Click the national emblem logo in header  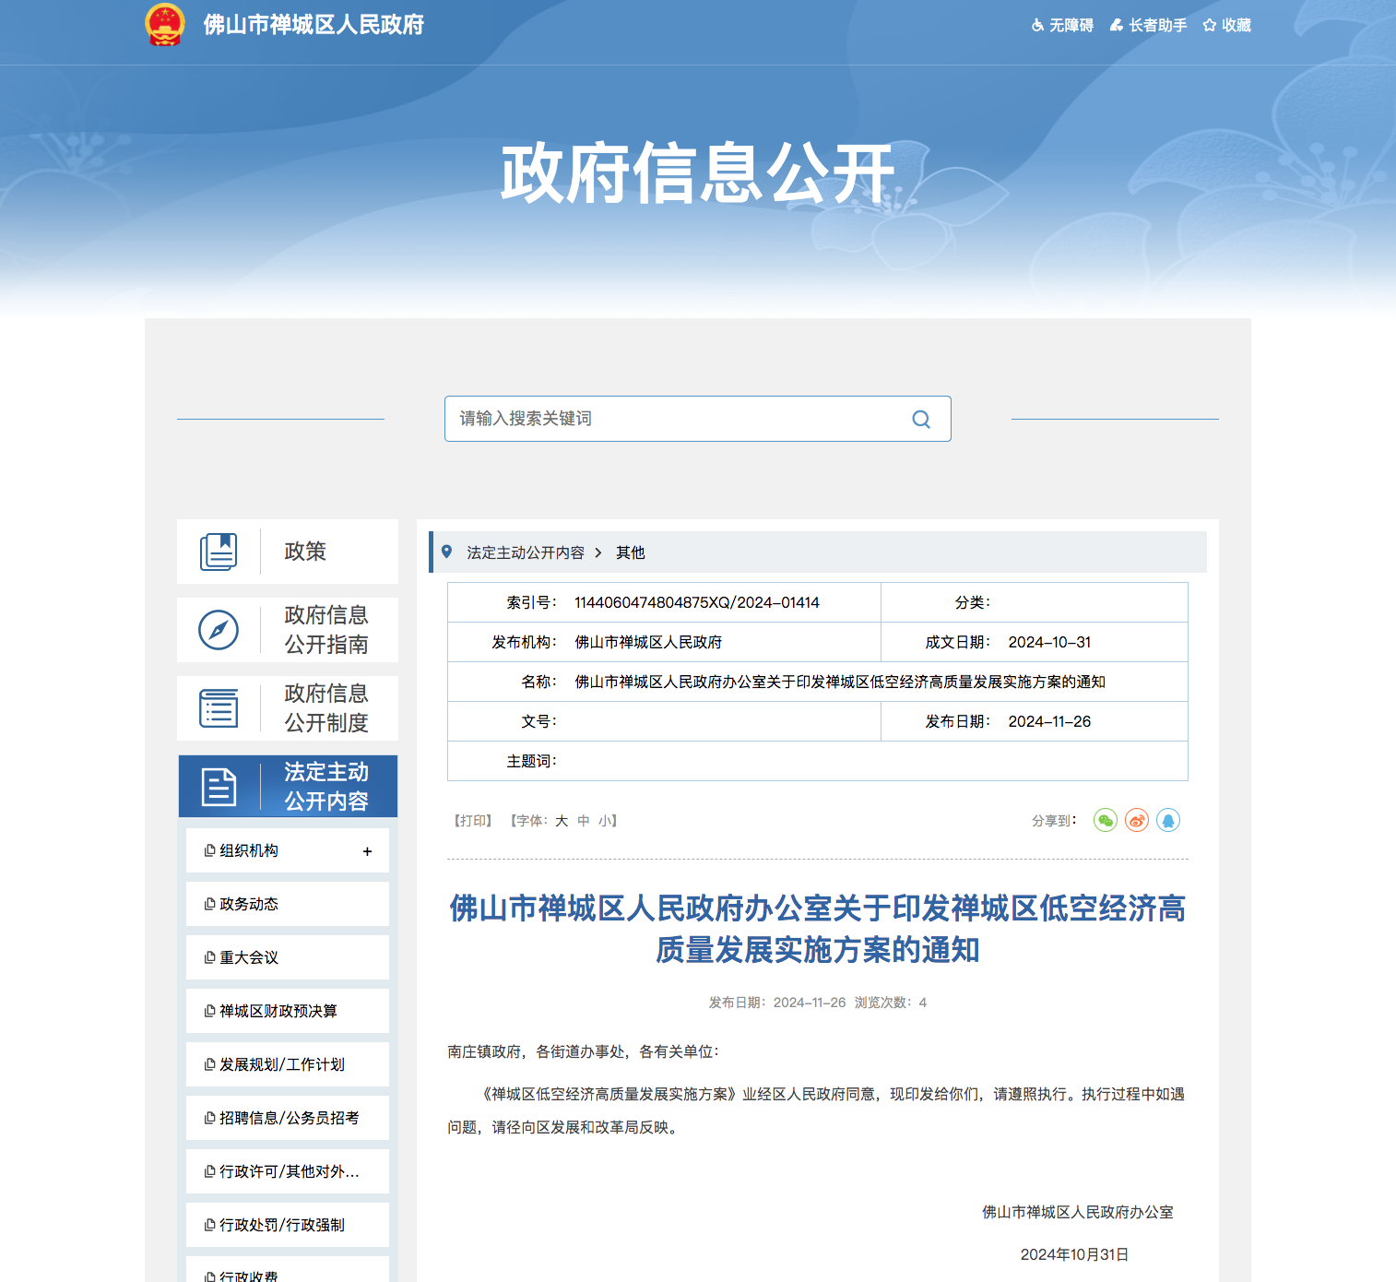165,25
